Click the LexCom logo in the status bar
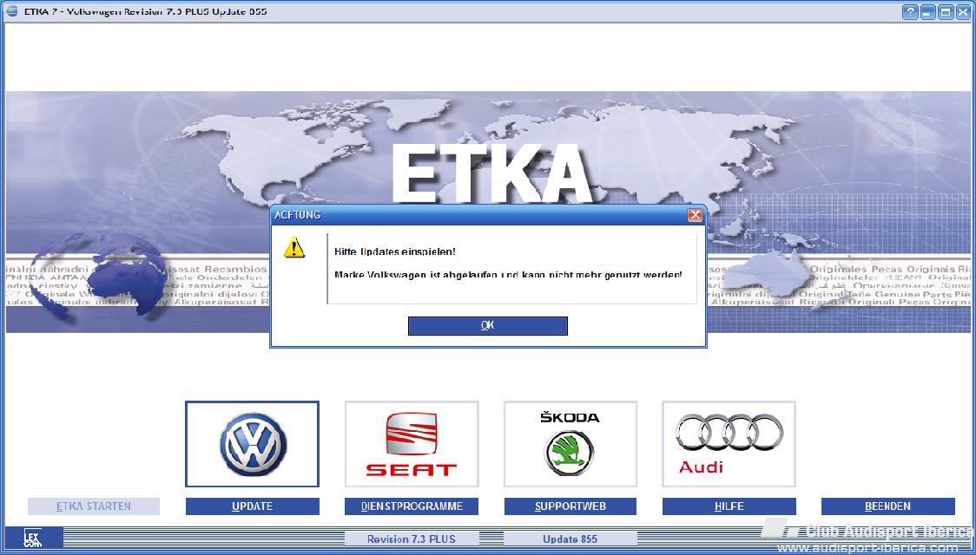 point(33,538)
